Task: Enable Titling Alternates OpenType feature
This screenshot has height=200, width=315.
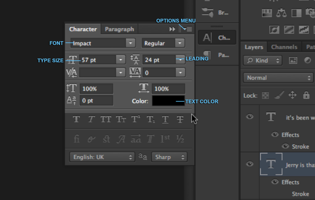Action: pos(150,139)
